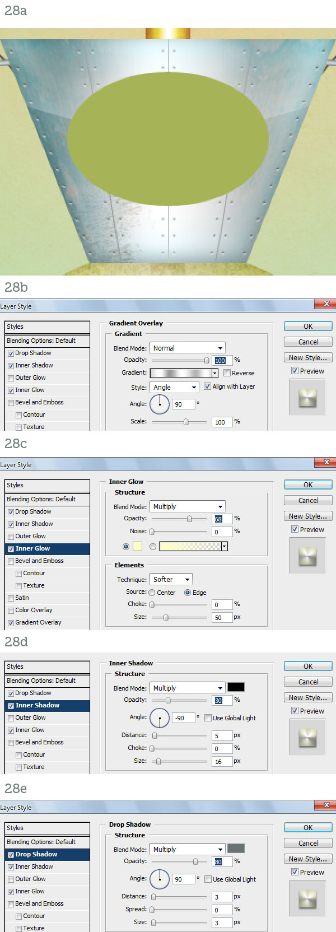Click the Scale slider in Gradient Overlay
336x932 pixels.
(179, 422)
